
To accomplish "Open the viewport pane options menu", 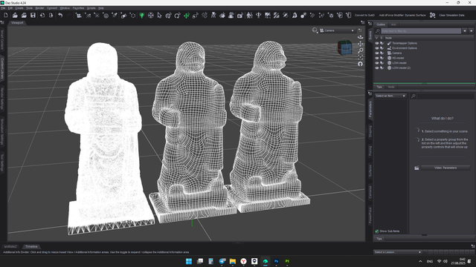I will (362, 22).
